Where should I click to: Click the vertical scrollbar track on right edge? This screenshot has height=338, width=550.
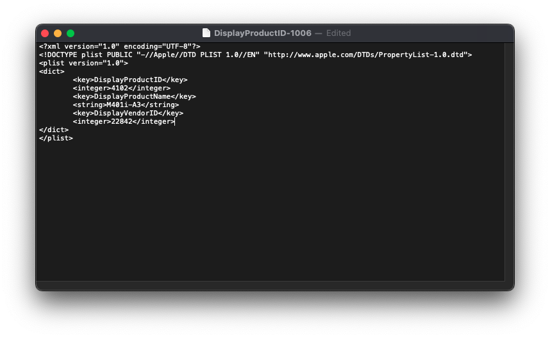click(509, 160)
